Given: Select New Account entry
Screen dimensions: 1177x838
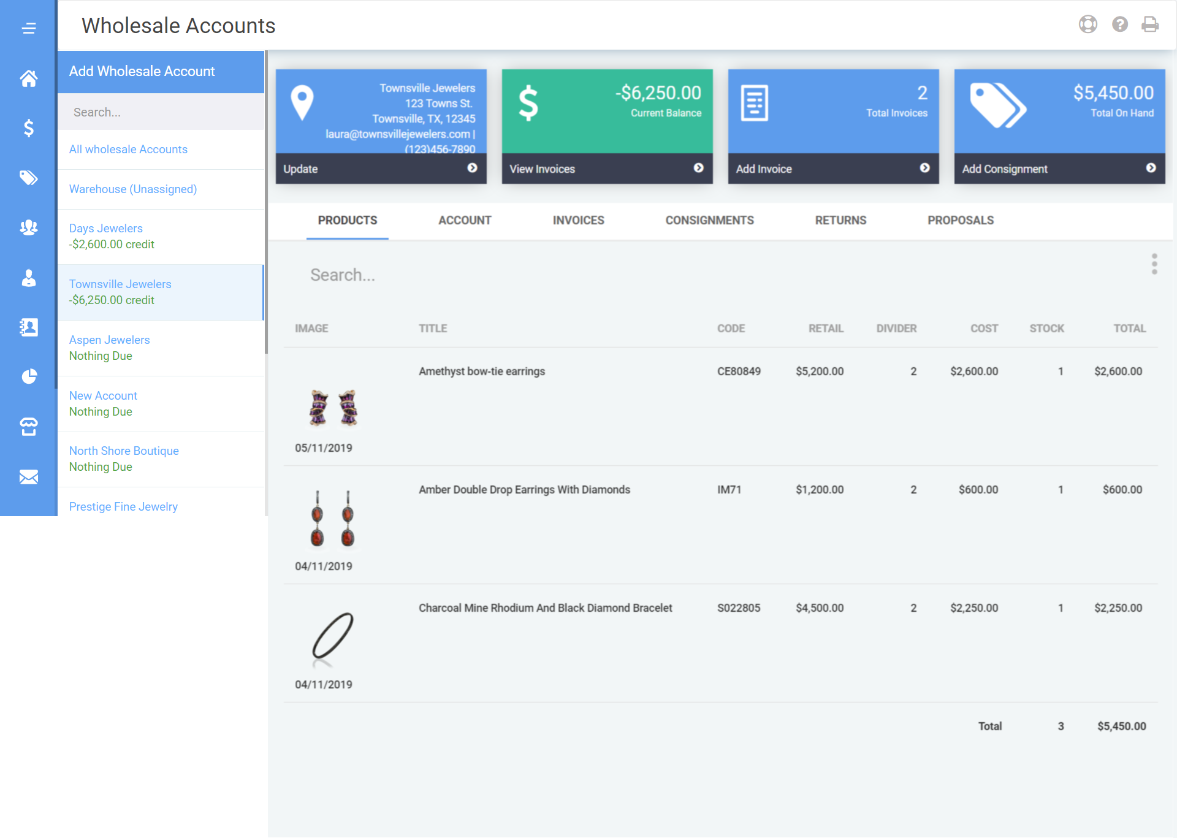Looking at the screenshot, I should tap(161, 404).
